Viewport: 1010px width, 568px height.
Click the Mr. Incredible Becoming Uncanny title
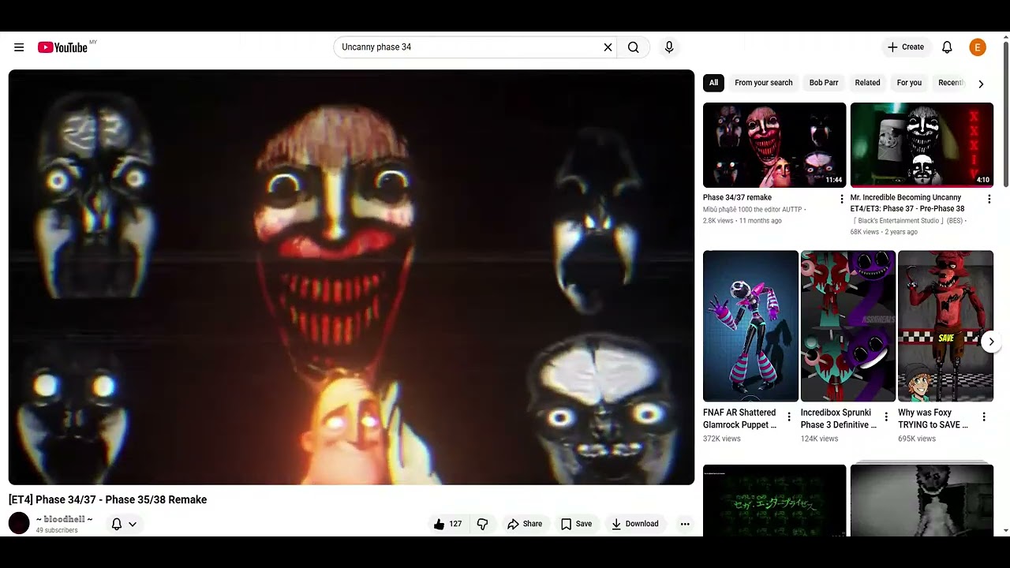click(x=907, y=203)
